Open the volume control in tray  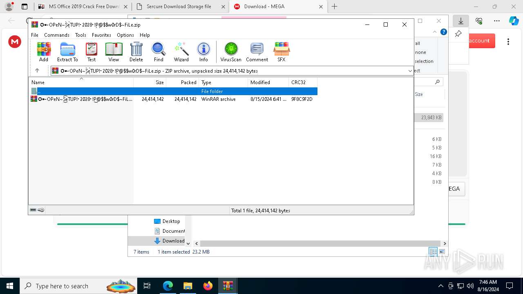(x=470, y=286)
